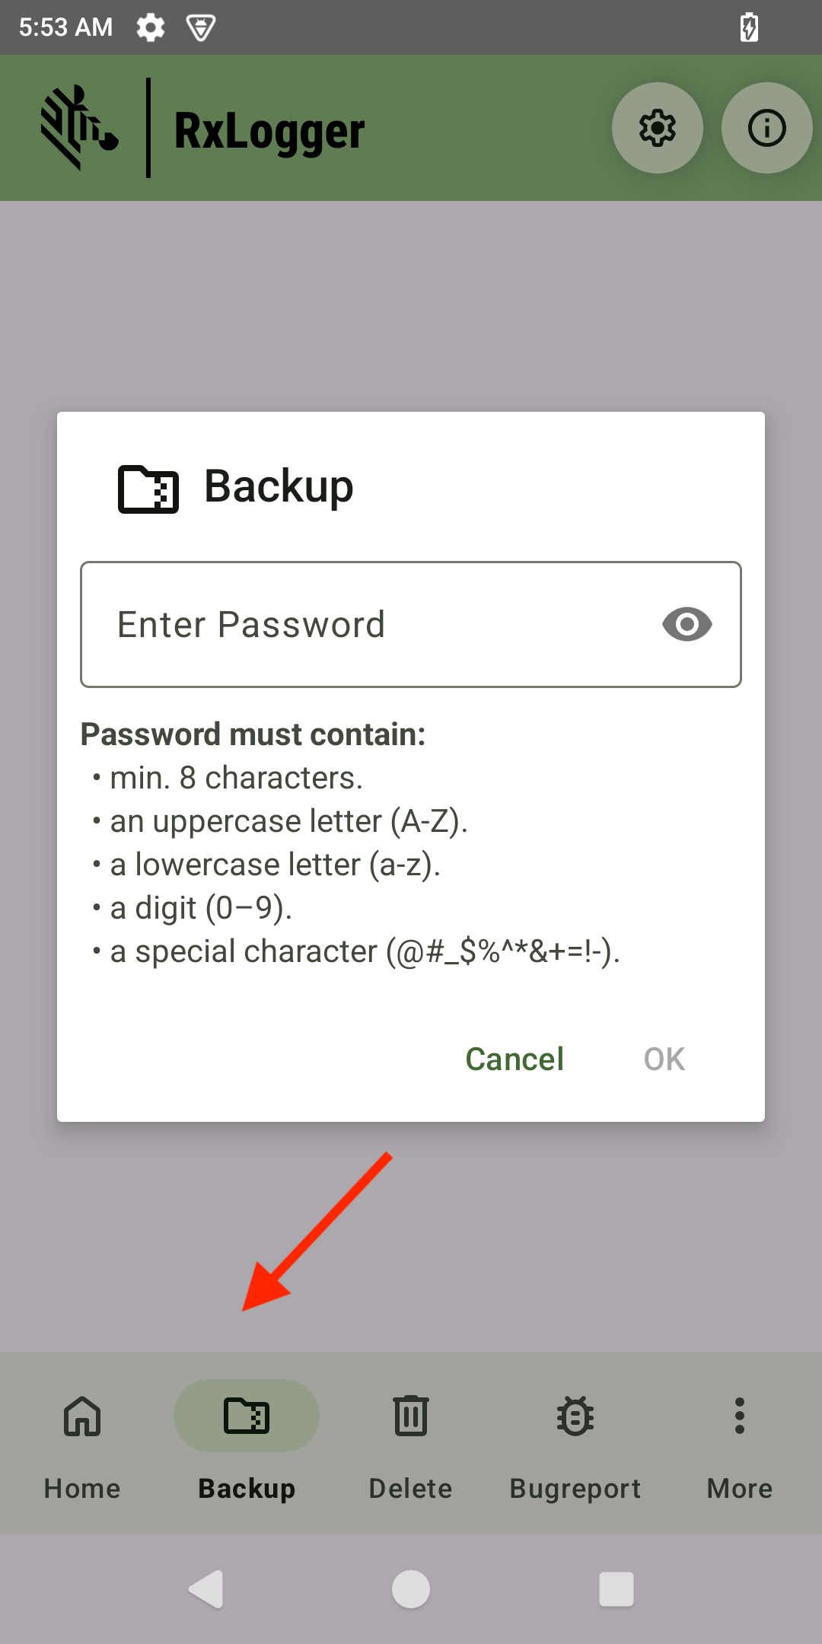Tap the info circle icon
Image resolution: width=822 pixels, height=1644 pixels.
766,128
